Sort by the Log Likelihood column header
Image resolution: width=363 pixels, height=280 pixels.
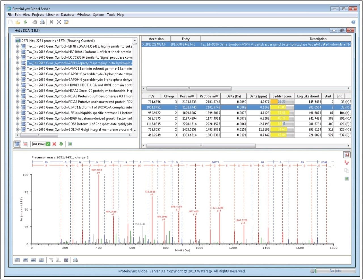(308, 96)
